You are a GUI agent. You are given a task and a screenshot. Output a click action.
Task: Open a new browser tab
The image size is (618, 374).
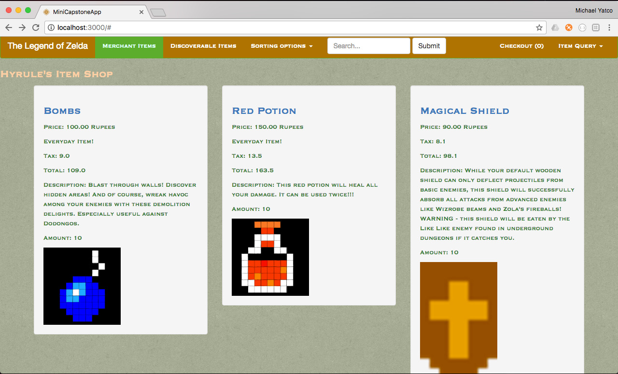(x=158, y=13)
